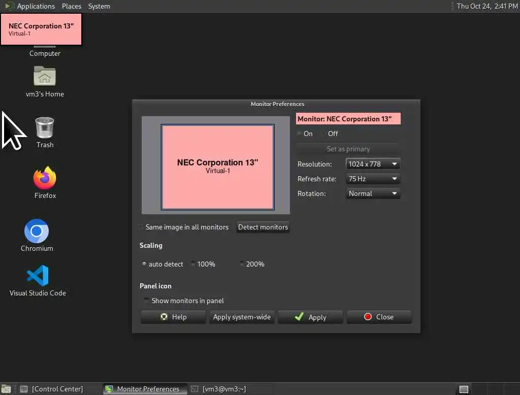Select the Off radio button

(x=323, y=134)
